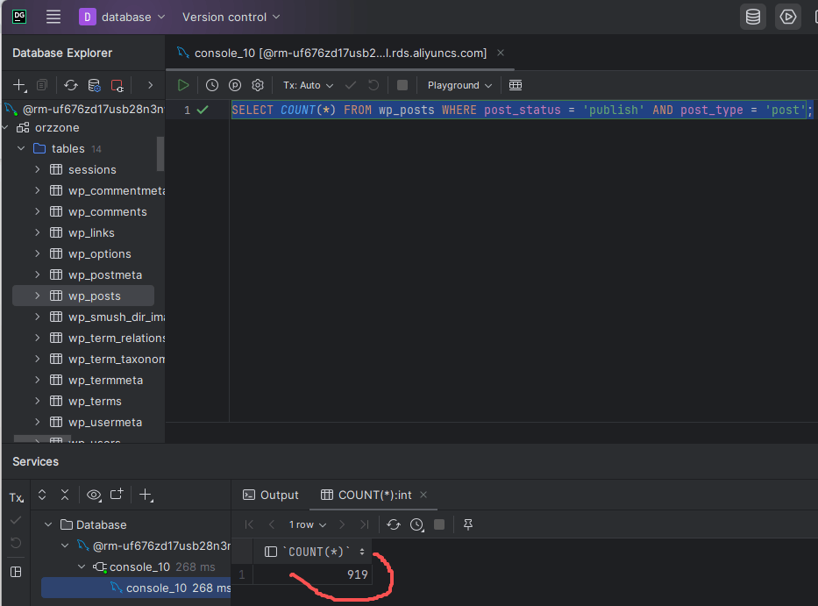
Task: Toggle the eye view options in Services
Action: [x=94, y=495]
